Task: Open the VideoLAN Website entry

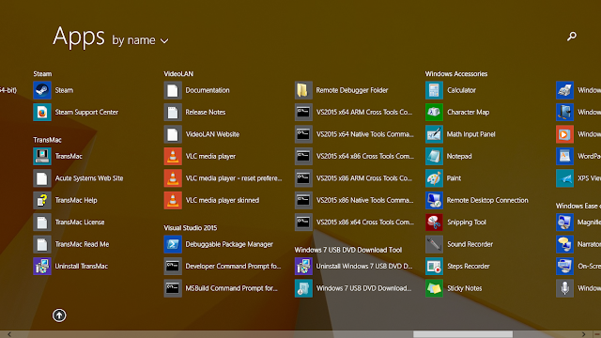Action: pos(202,134)
